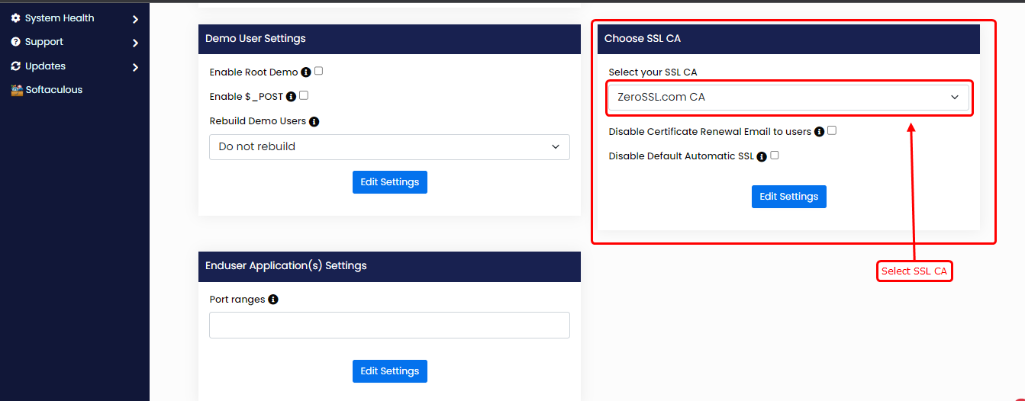This screenshot has width=1025, height=401.
Task: Tick the Disable Default Automatic SSL checkbox
Action: (775, 155)
